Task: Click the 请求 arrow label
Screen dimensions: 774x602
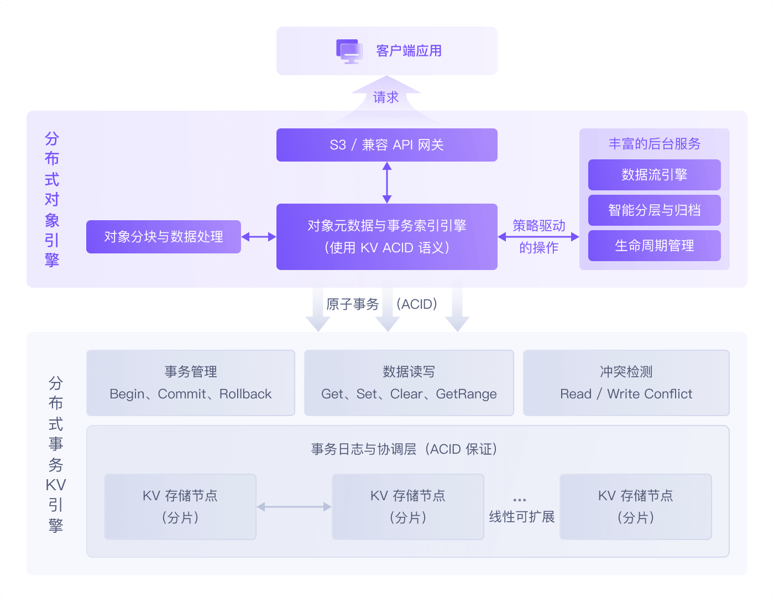Action: 386,97
